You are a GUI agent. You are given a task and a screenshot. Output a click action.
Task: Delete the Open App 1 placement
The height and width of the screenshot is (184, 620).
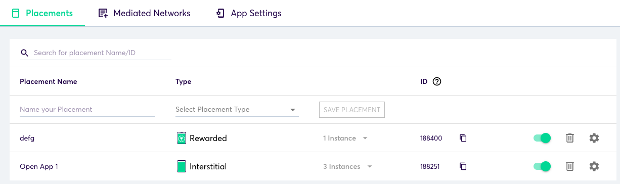click(x=569, y=166)
